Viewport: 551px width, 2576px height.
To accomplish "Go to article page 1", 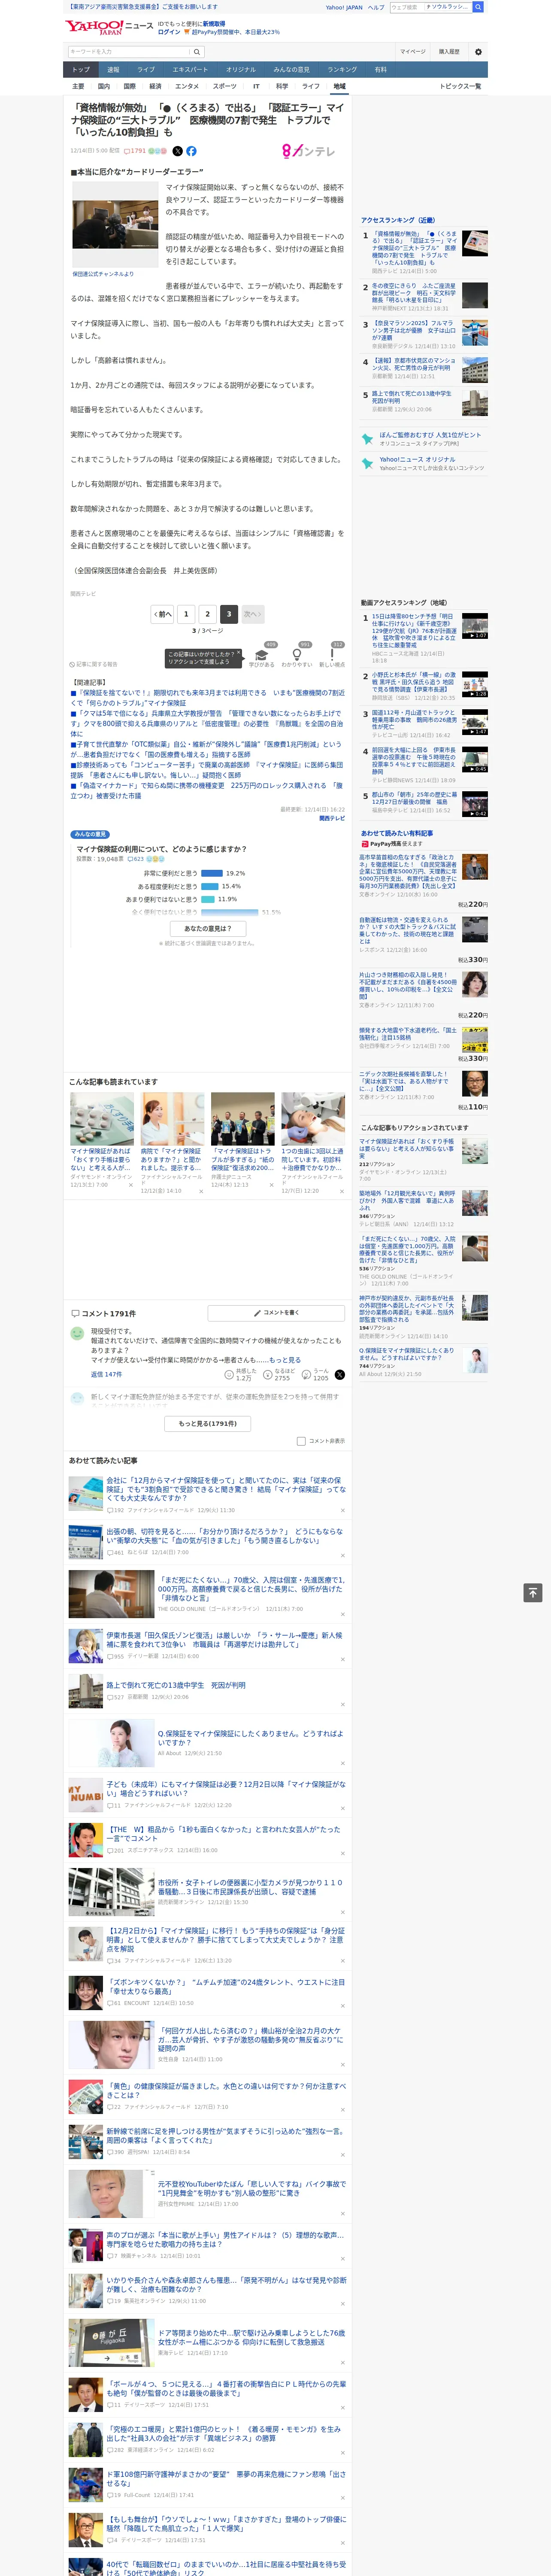I will [x=186, y=614].
